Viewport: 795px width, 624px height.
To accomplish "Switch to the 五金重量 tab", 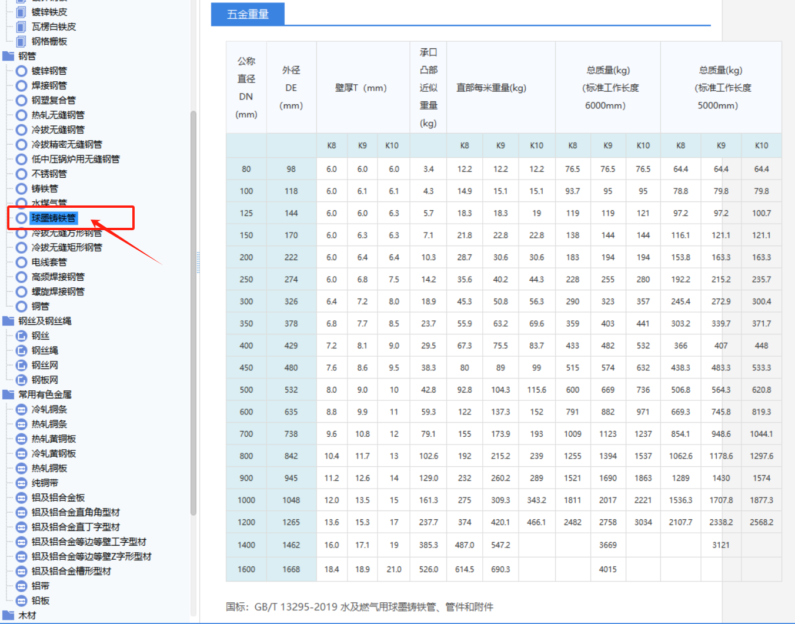I will click(x=248, y=14).
